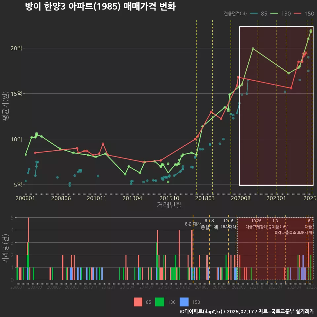Click '200703' on the volume chart x-axis
The image size is (317, 317).
pos(35,287)
